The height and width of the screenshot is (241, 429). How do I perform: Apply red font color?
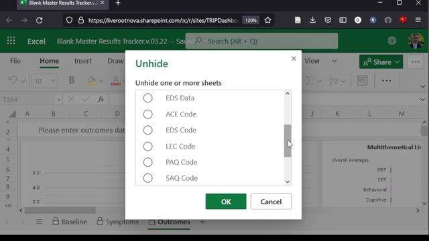click(115, 80)
